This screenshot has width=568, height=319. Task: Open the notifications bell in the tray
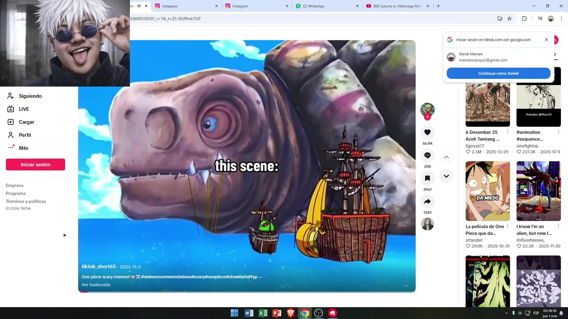(561, 313)
